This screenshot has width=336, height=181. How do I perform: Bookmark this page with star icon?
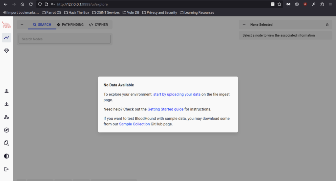coord(279,4)
